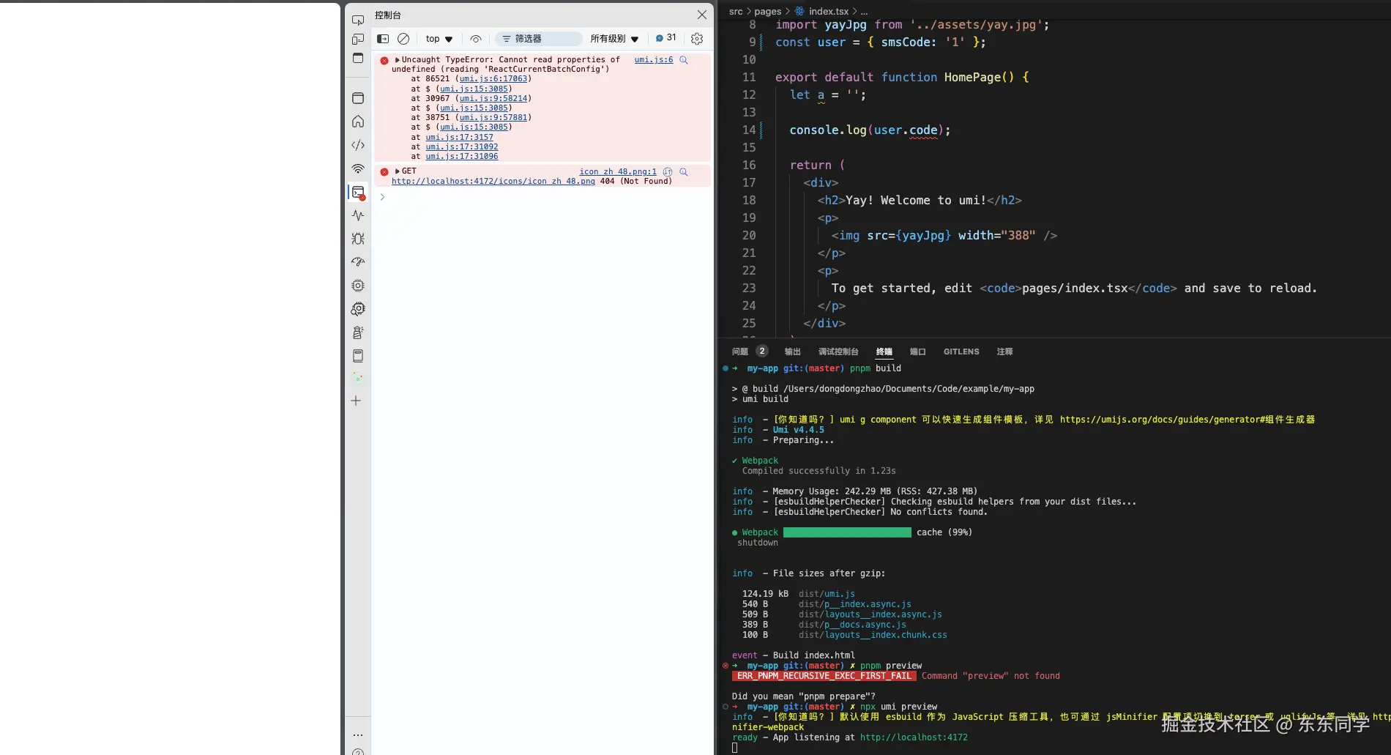Open the Network tool wifi icon
This screenshot has width=1391, height=755.
[358, 168]
